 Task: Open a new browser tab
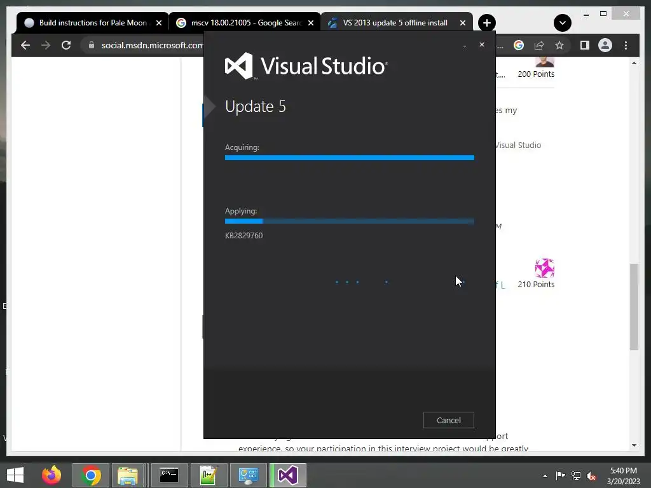click(x=486, y=23)
